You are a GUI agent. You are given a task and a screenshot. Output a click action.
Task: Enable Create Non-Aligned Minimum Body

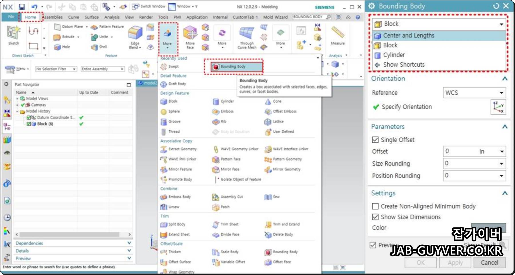point(375,206)
